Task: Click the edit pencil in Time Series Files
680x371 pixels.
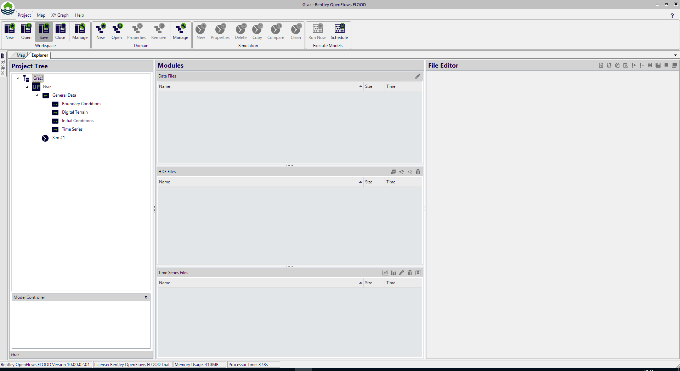Action: [402, 273]
